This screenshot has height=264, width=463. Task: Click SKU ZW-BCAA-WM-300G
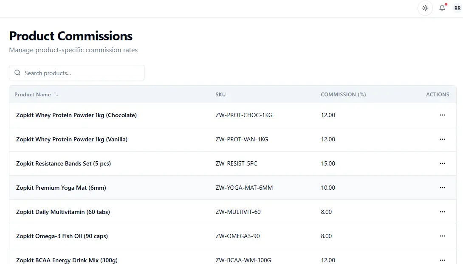click(243, 260)
